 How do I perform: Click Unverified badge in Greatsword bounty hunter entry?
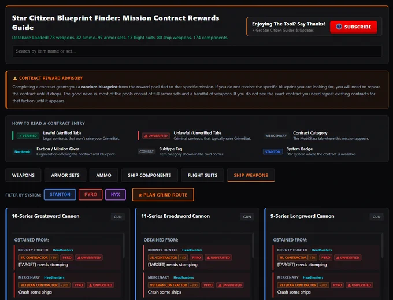click(89, 257)
